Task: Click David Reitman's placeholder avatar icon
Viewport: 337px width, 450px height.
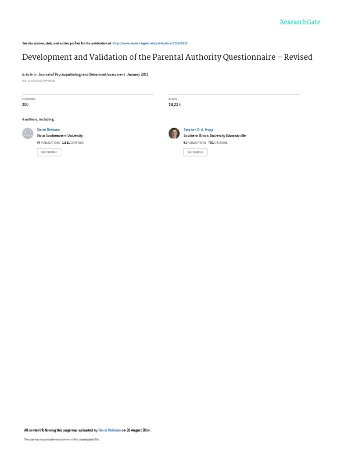Action: 28,133
